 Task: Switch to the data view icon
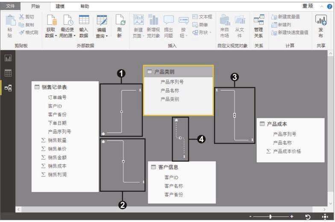tap(8, 73)
